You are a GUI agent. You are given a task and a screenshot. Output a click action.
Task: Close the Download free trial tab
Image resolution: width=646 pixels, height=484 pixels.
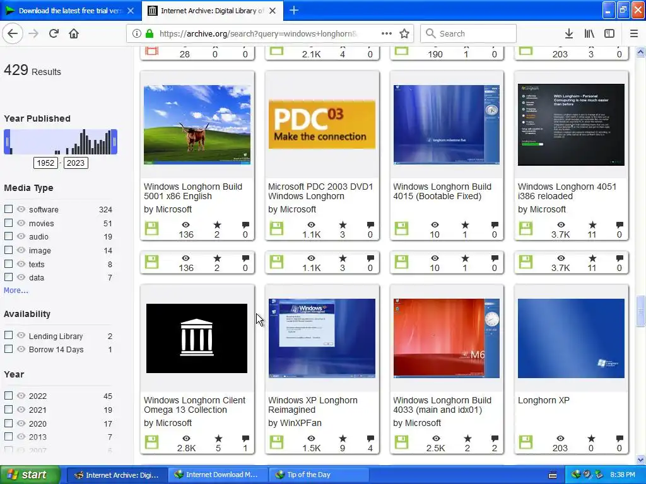coord(131,11)
